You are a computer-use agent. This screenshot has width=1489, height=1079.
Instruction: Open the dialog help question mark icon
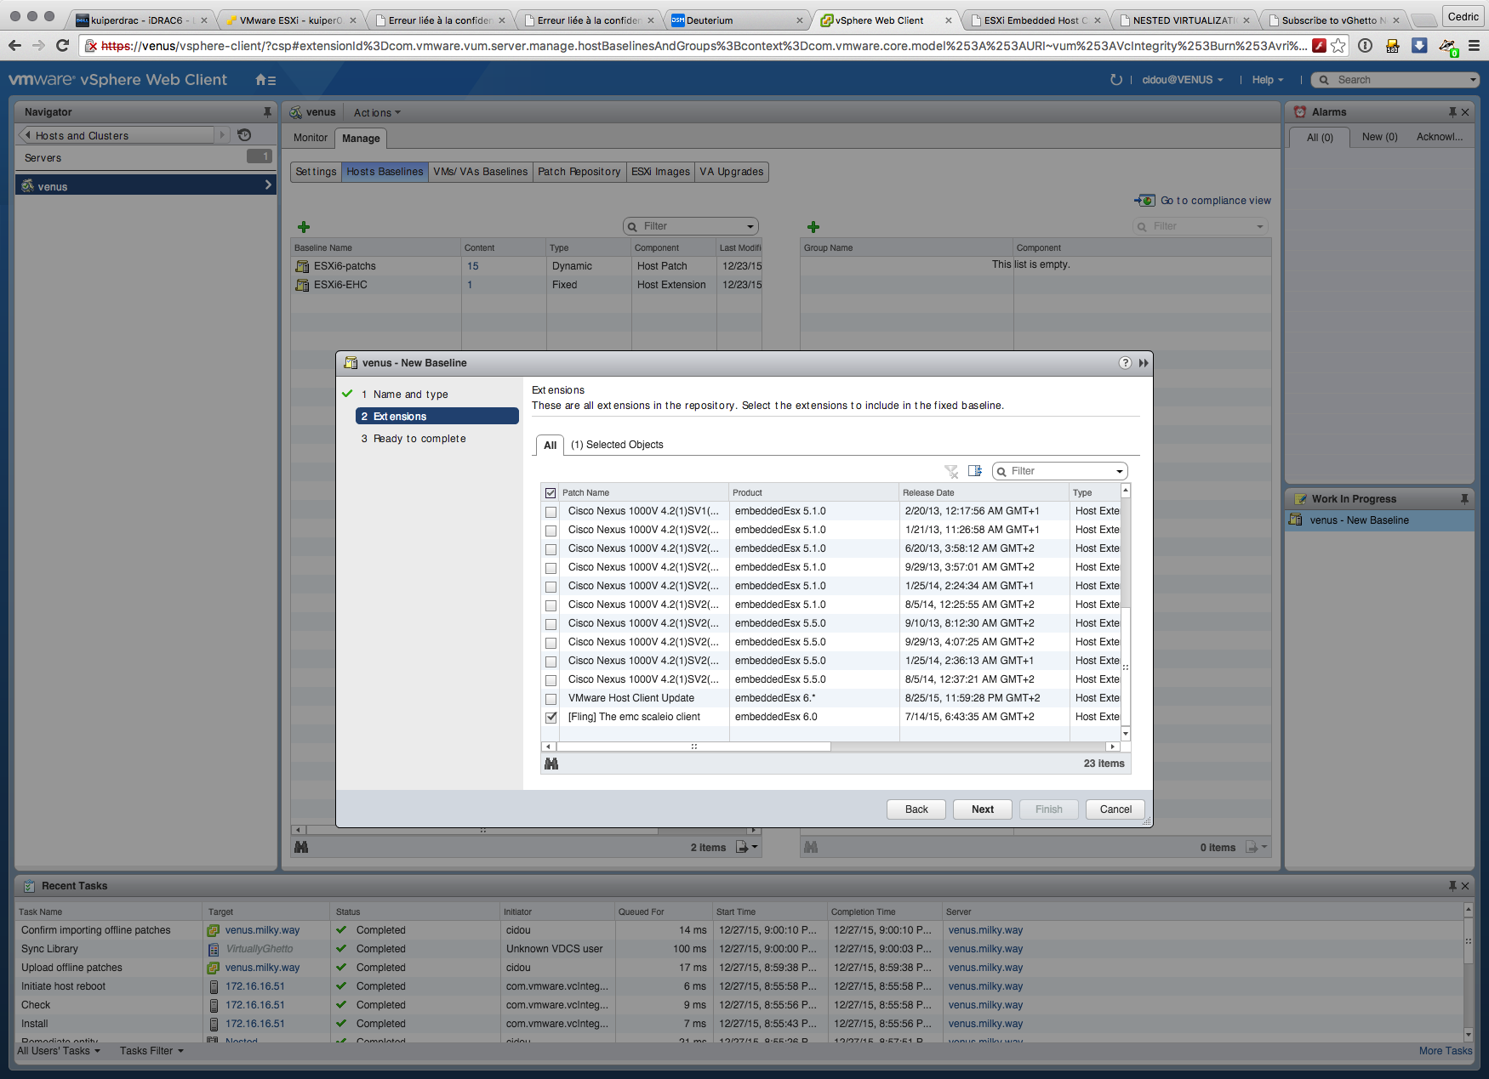tap(1125, 363)
